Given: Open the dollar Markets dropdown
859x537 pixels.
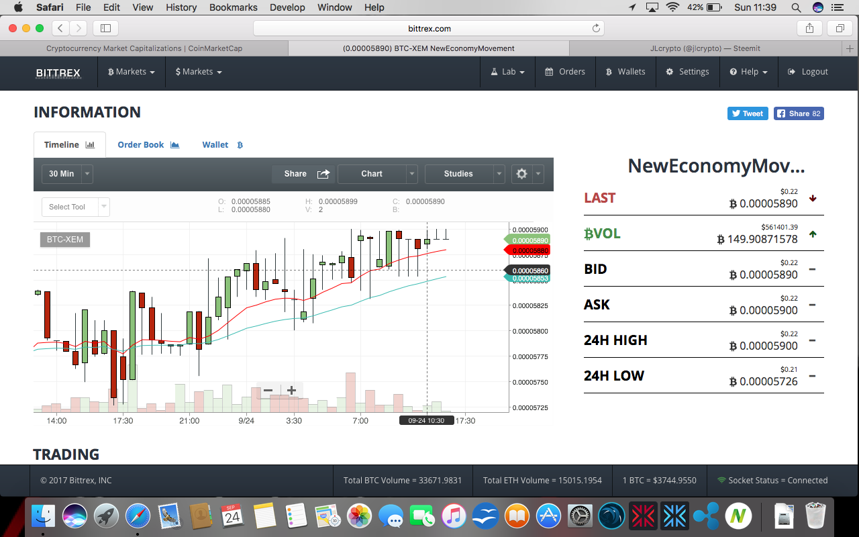Looking at the screenshot, I should 199,72.
